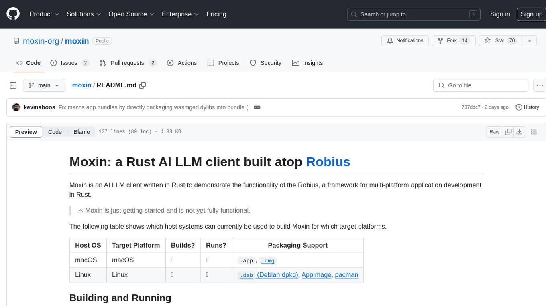
Task: Open the star lists dropdown arrow
Action: (530, 41)
